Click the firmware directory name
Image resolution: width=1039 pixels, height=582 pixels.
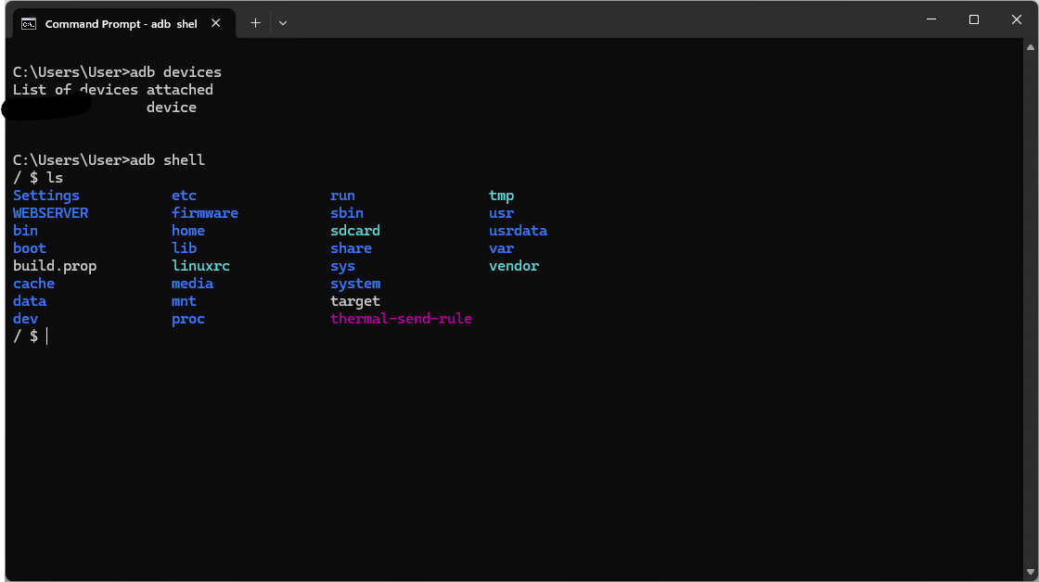point(204,213)
